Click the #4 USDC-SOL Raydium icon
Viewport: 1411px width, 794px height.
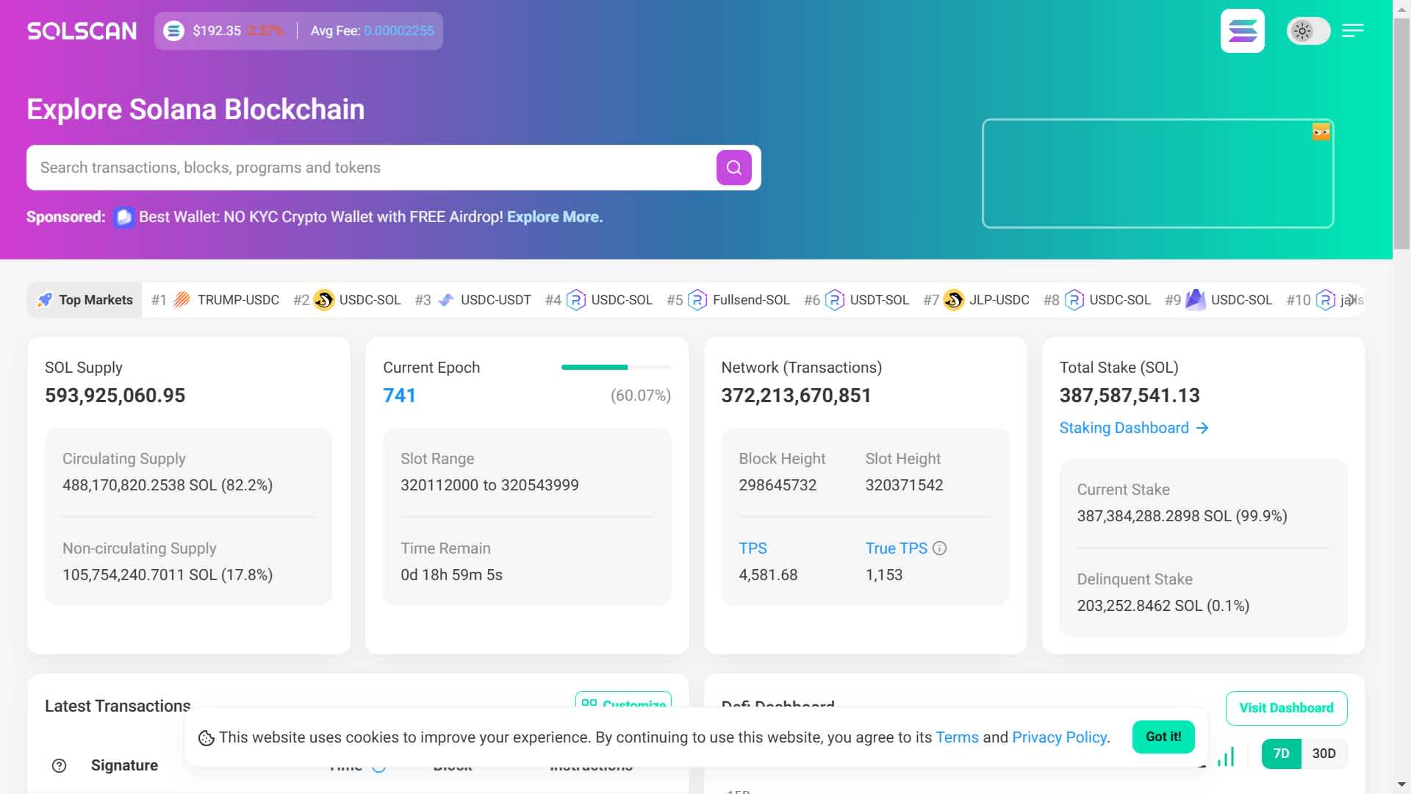(x=576, y=300)
